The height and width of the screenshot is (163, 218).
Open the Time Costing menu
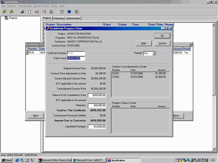[24, 6]
